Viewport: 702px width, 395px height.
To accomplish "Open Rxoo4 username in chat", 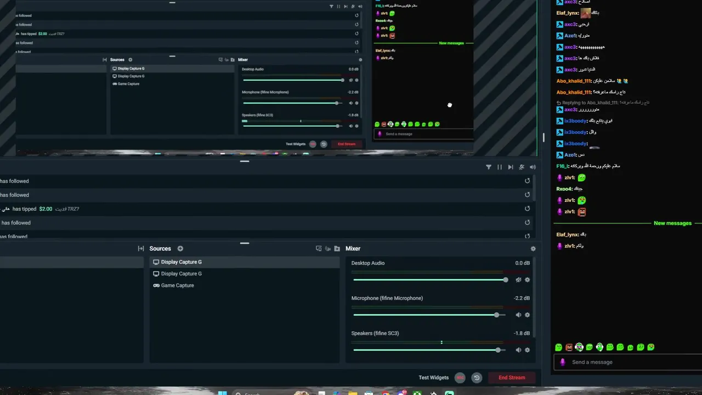I will [x=564, y=189].
